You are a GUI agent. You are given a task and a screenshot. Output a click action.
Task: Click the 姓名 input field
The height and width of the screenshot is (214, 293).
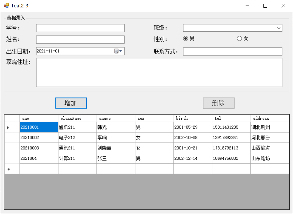(x=80, y=39)
